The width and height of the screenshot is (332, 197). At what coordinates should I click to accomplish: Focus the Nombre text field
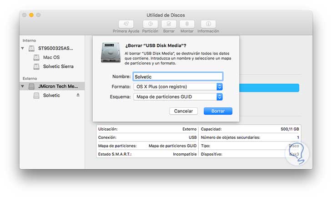click(178, 76)
